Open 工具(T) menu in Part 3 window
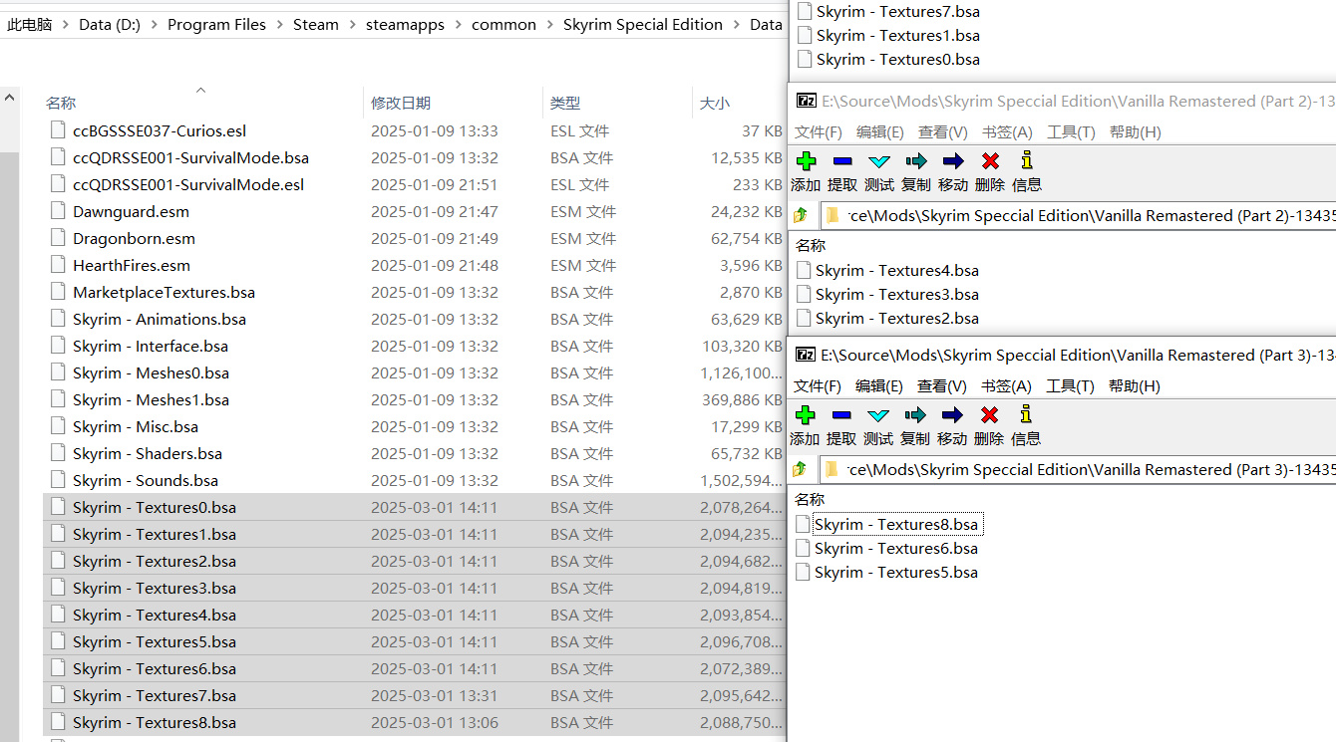The image size is (1336, 742). coord(1070,385)
